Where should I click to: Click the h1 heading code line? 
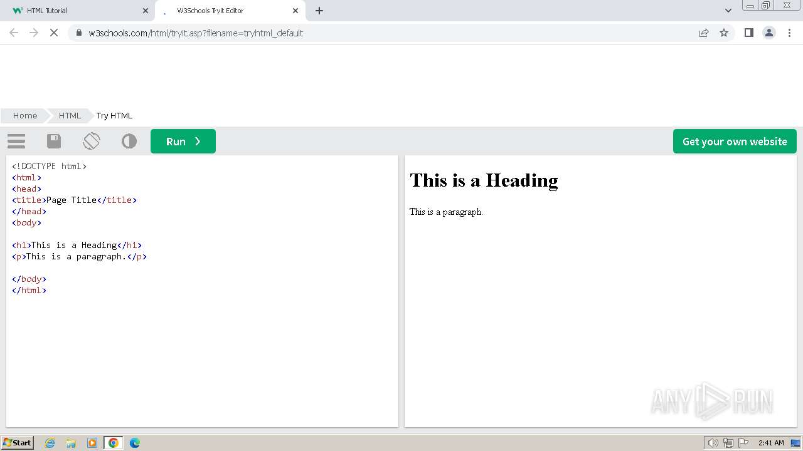click(77, 245)
